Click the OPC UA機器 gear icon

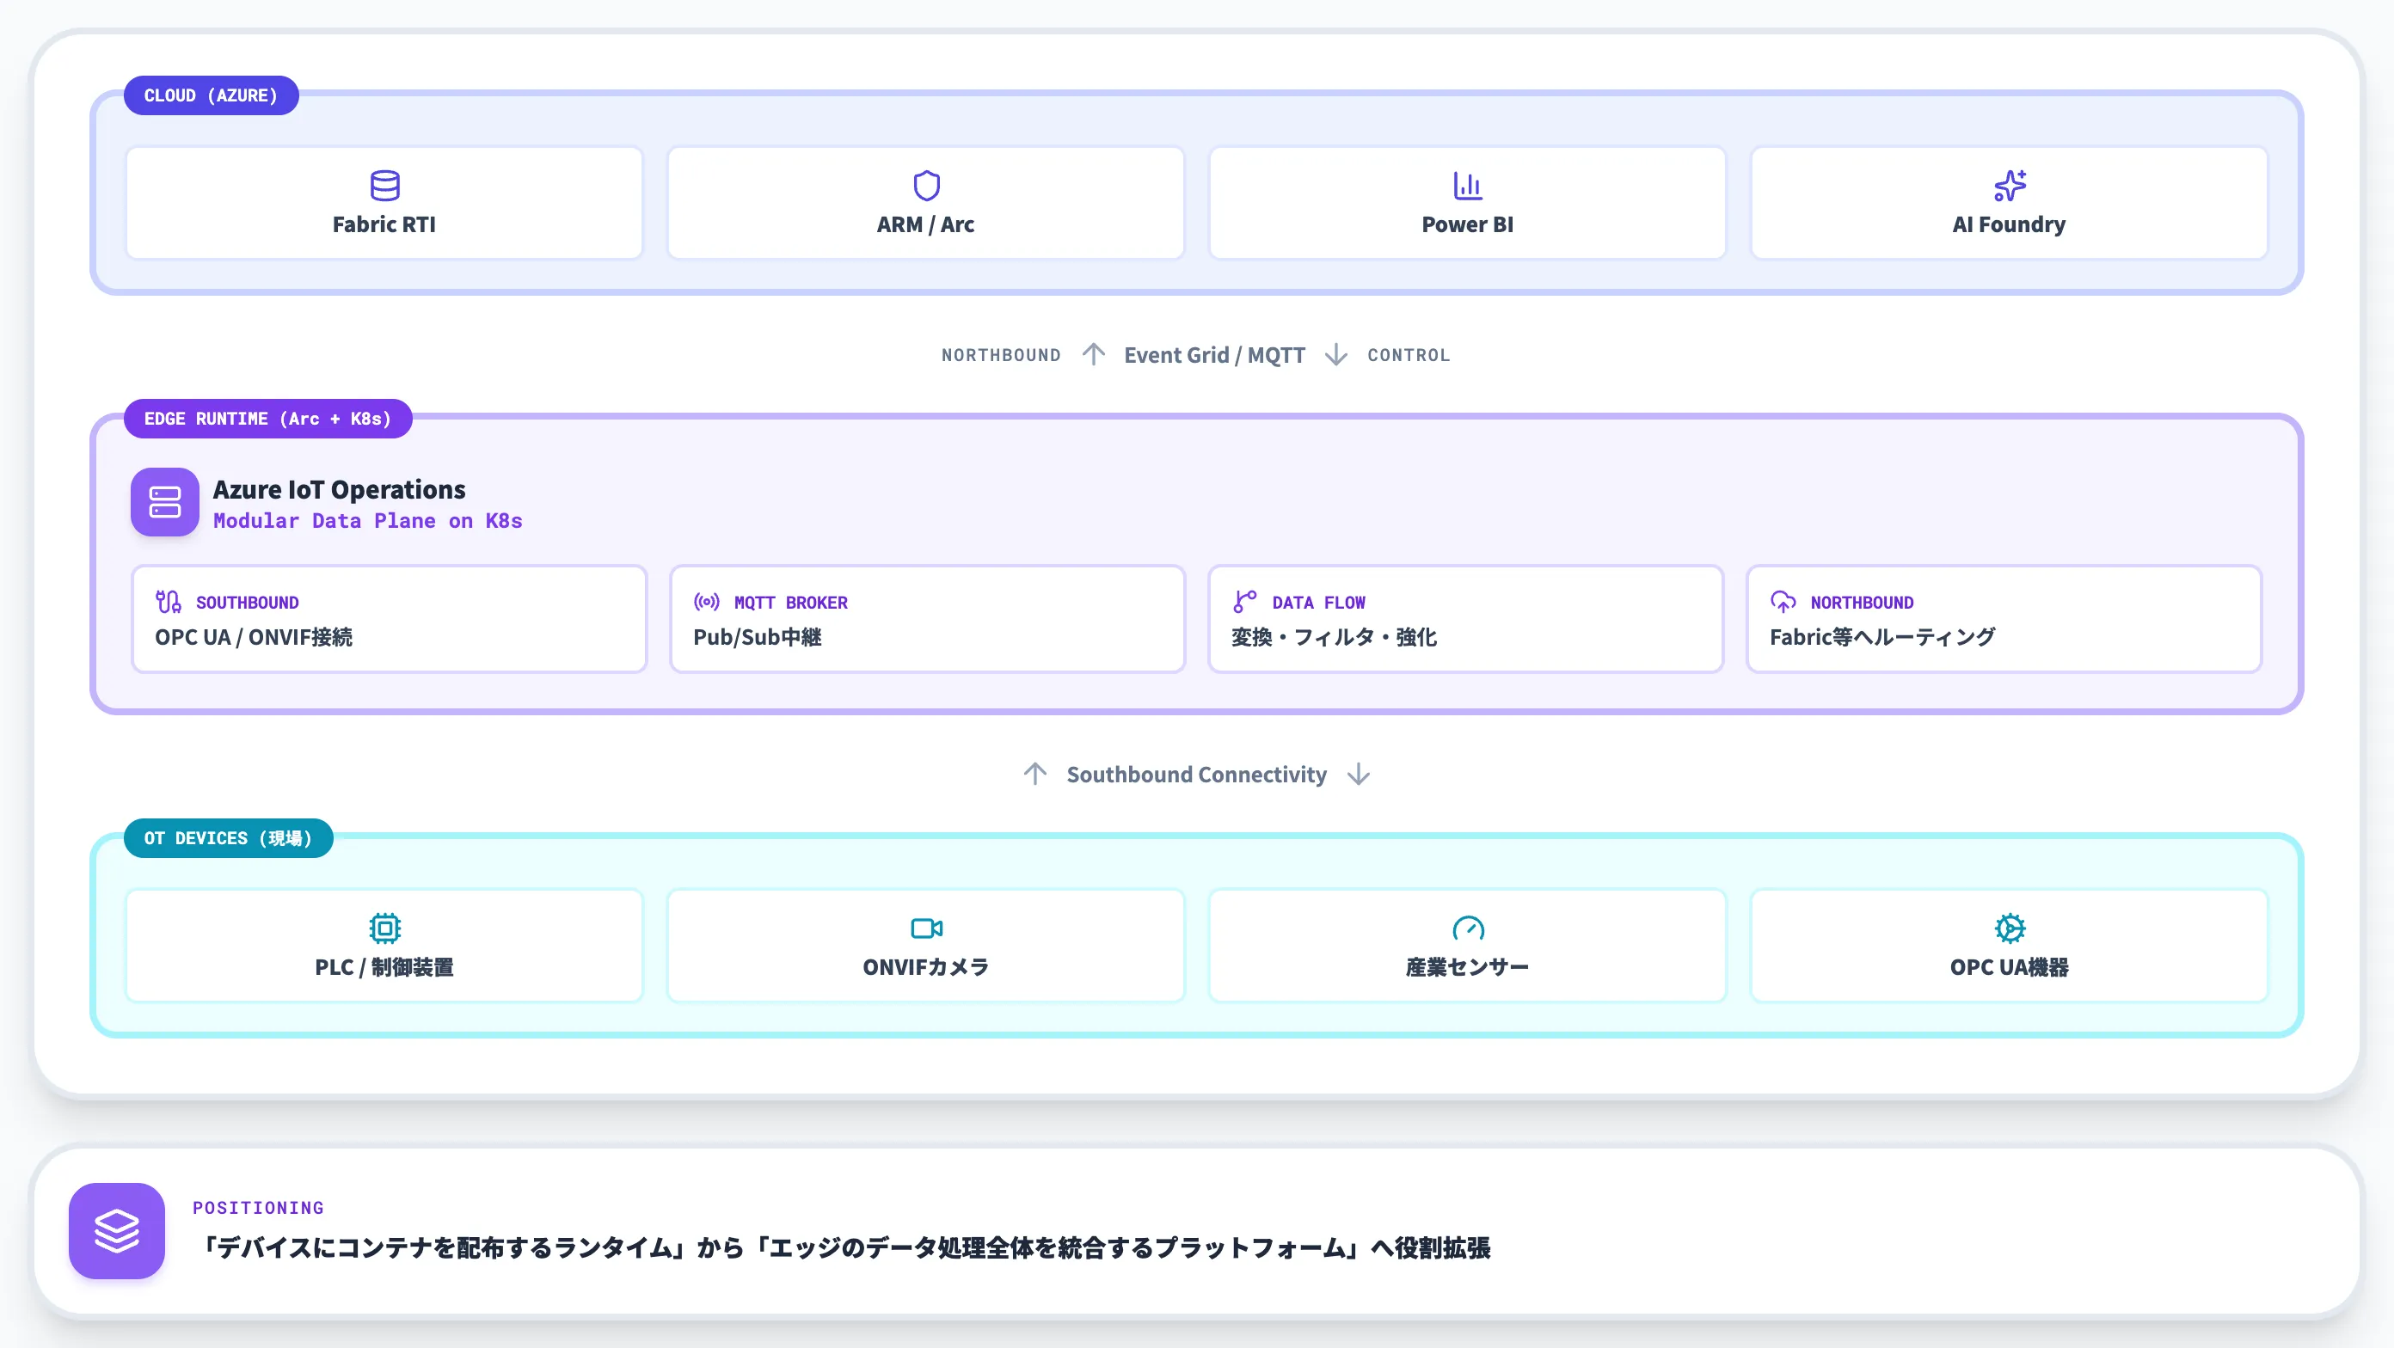pyautogui.click(x=2010, y=928)
